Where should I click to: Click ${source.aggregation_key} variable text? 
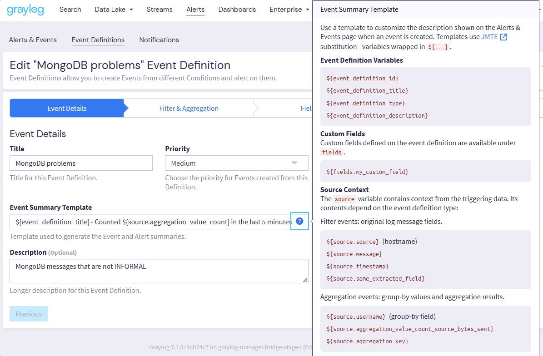pyautogui.click(x=367, y=341)
